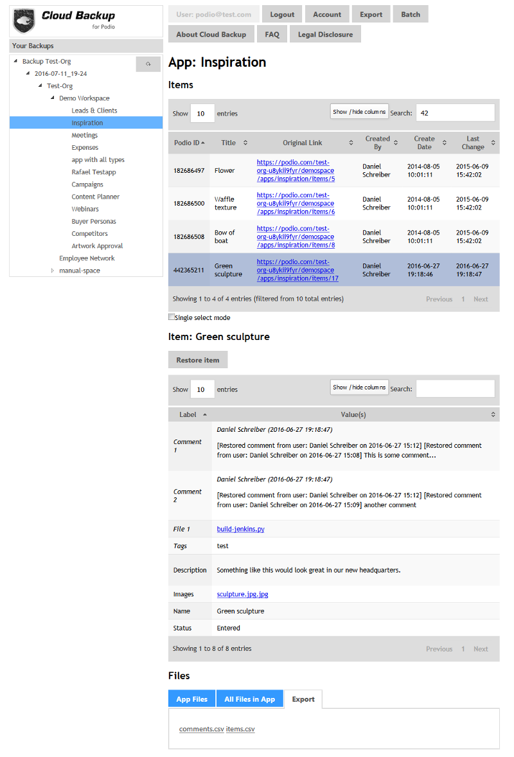This screenshot has width=514, height=757.
Task: Open the build-jenkins.py file link
Action: click(240, 530)
